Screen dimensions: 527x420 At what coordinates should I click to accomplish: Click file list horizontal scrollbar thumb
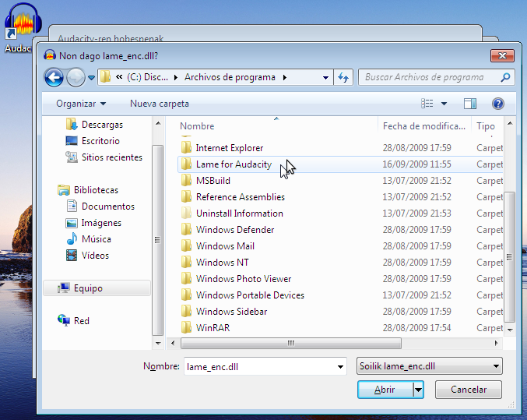(x=291, y=344)
